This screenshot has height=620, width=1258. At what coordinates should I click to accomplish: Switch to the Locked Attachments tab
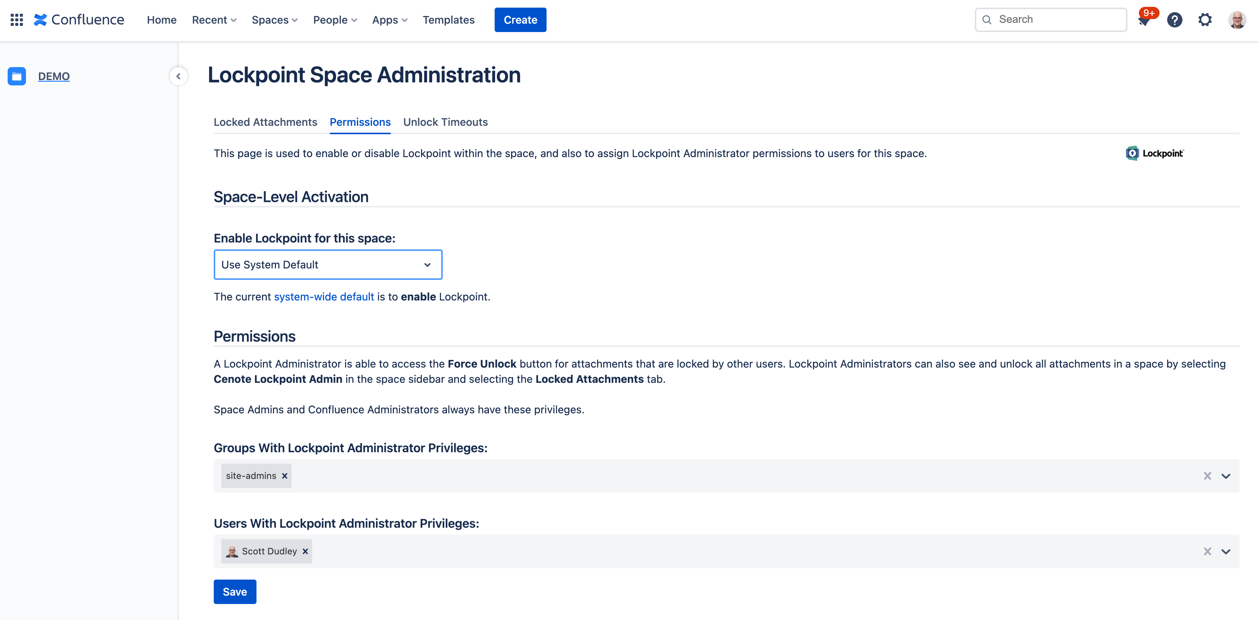point(265,122)
